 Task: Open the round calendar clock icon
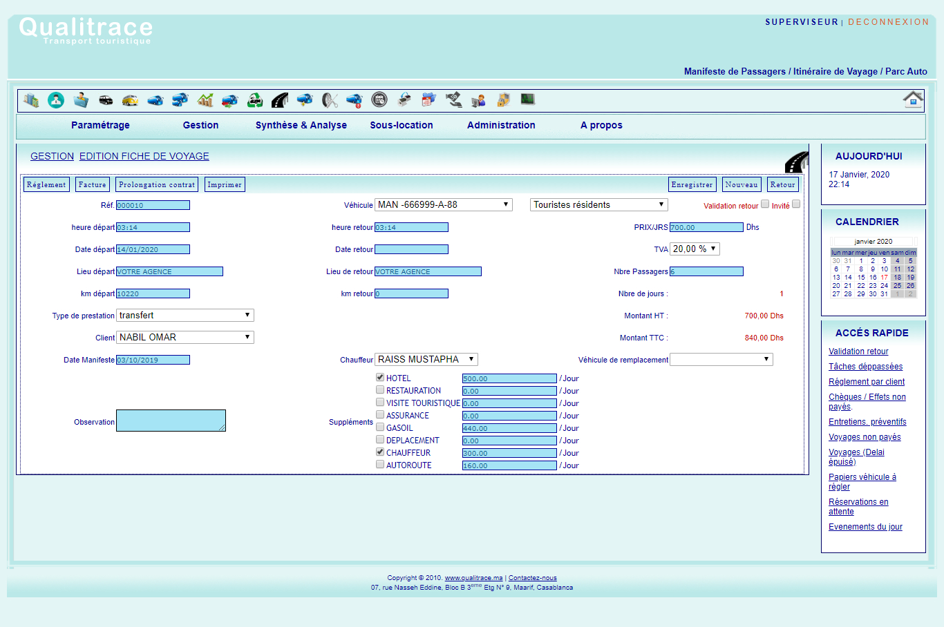coord(379,100)
